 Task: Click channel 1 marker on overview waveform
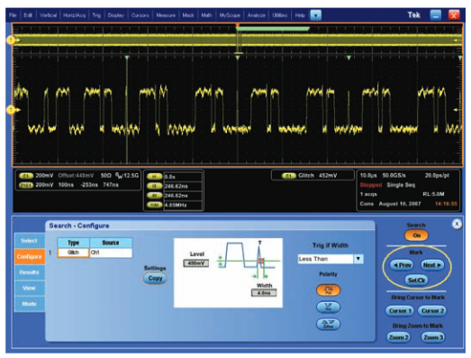[11, 40]
